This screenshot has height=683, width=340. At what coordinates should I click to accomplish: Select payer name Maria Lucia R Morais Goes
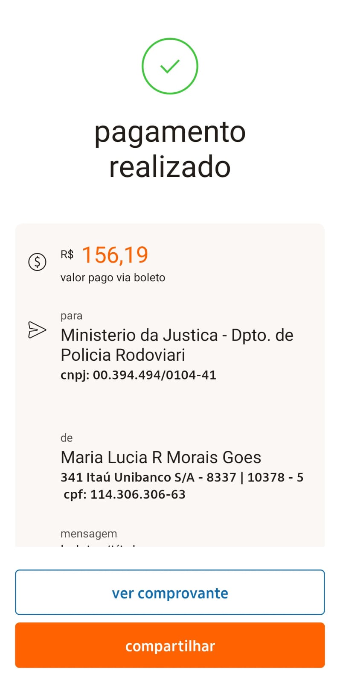[161, 458]
